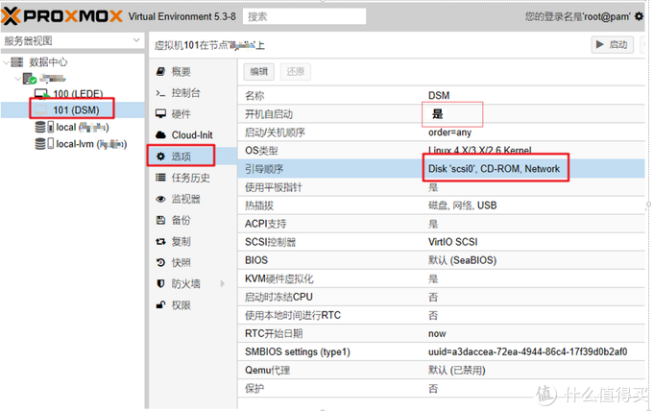
Task: Collapse the 数据中心 tree node
Action: click(x=6, y=62)
